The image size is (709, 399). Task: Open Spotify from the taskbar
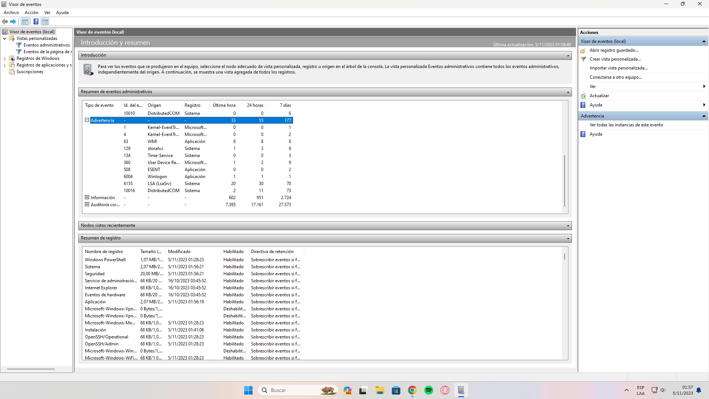point(429,390)
